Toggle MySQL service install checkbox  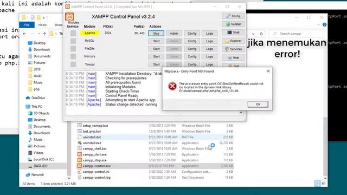point(73,41)
